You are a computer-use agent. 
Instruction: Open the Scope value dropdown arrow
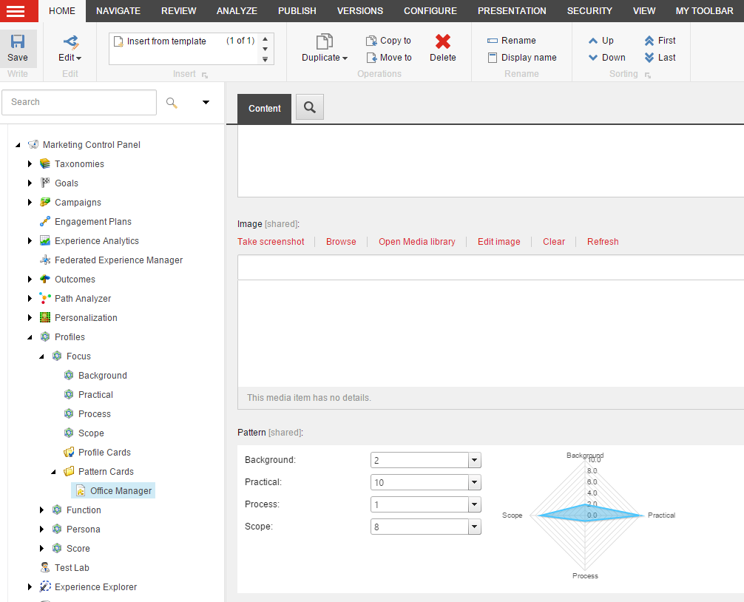coord(475,527)
